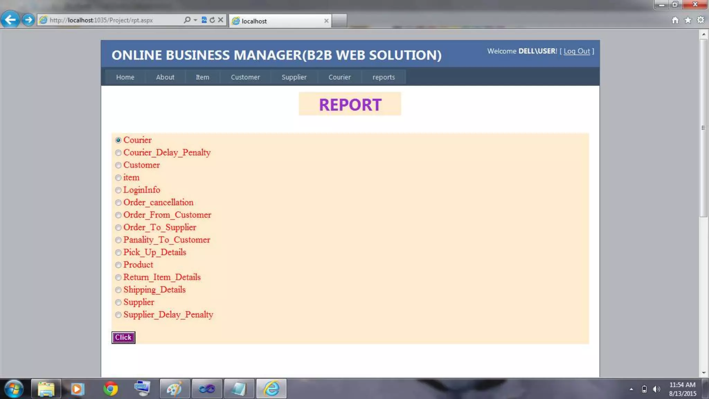Select the Order_cancellation report option

(118, 203)
